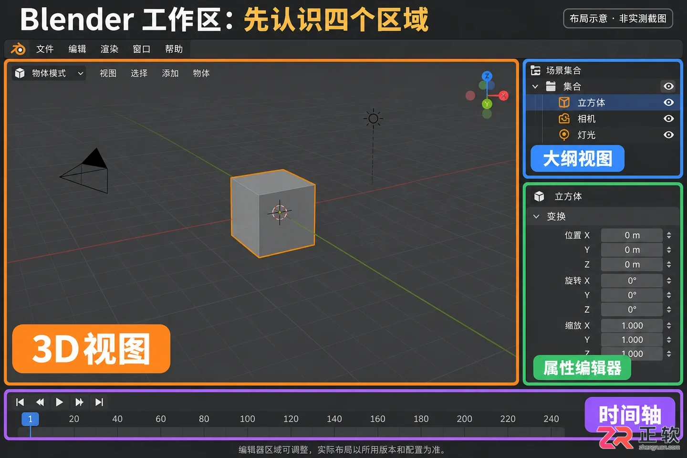Image resolution: width=687 pixels, height=458 pixels.
Task: Collapse the 变换 panel
Action: tap(536, 217)
